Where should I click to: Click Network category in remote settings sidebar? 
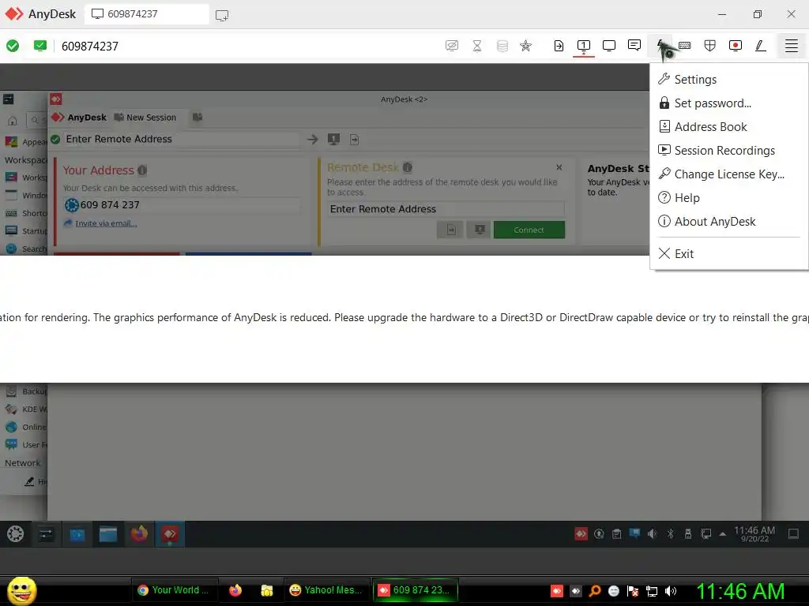(x=23, y=462)
